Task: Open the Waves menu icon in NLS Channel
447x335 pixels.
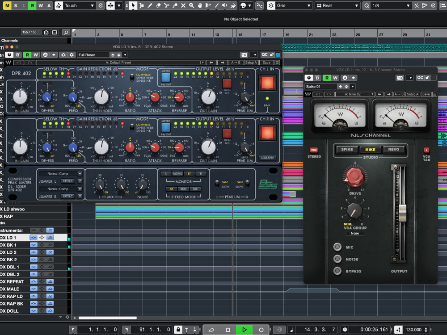Action: point(435,94)
